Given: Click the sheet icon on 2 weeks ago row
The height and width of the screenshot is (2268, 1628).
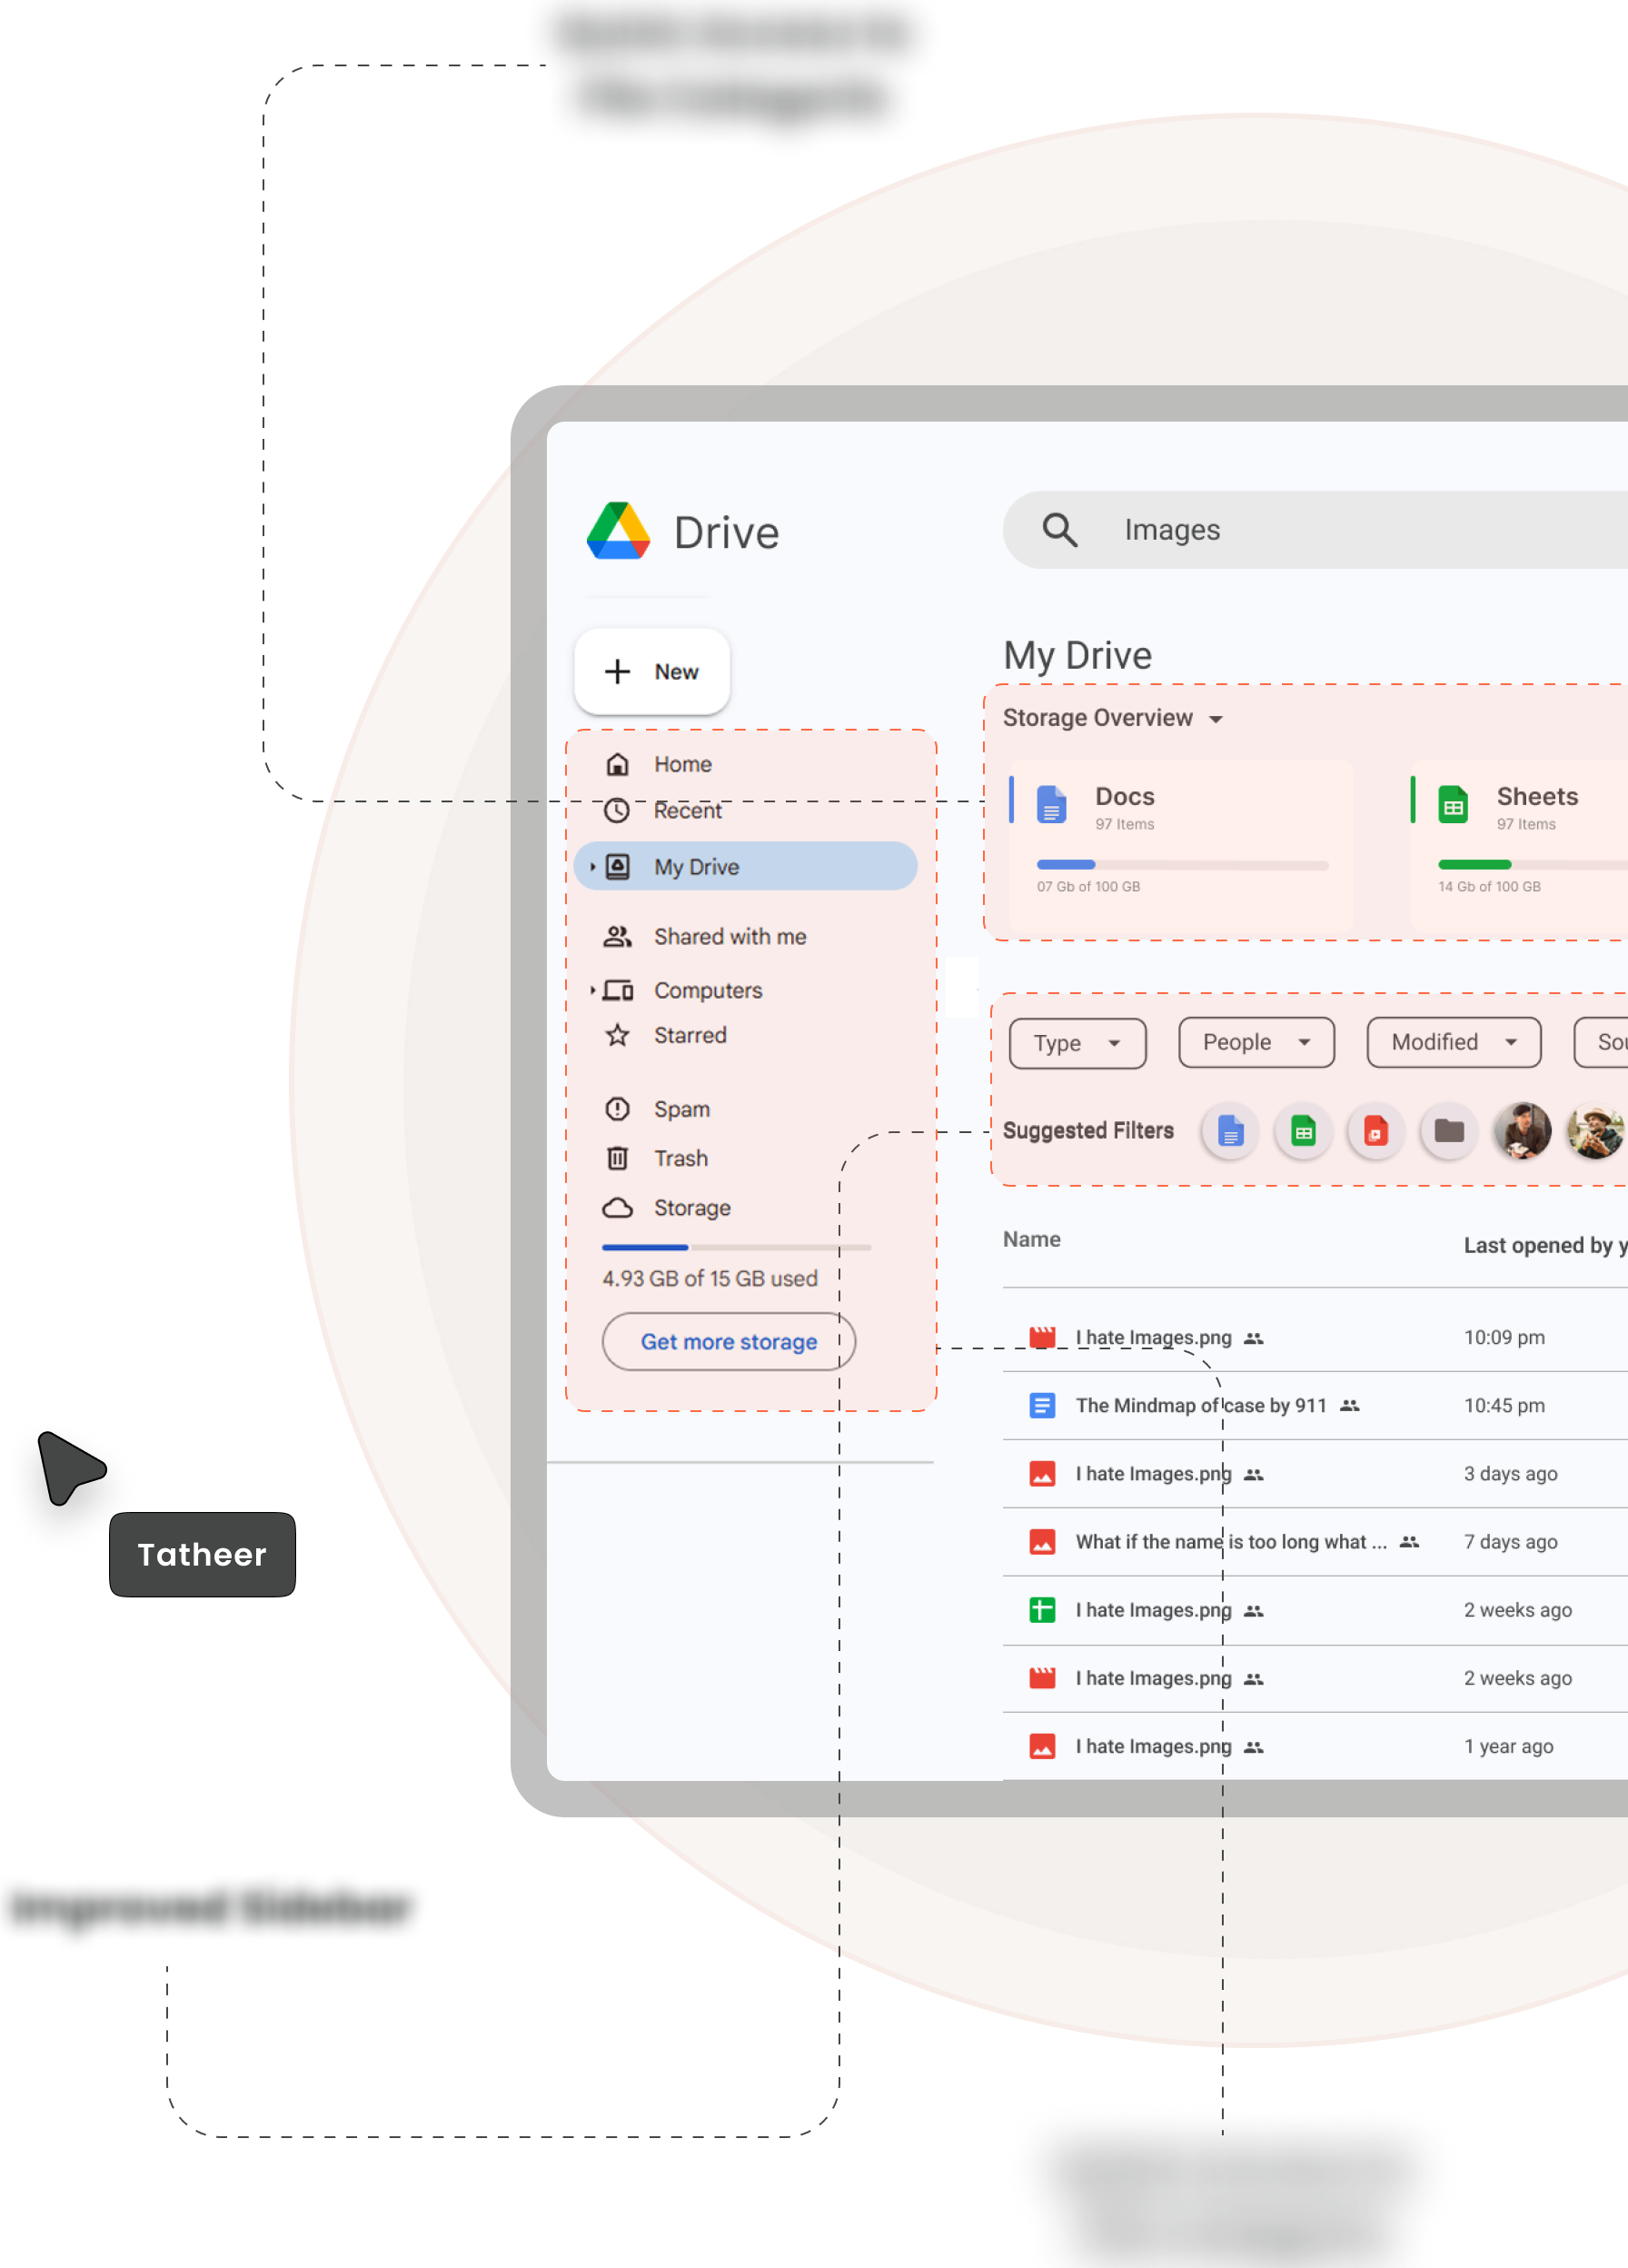Looking at the screenshot, I should click(x=1042, y=1610).
